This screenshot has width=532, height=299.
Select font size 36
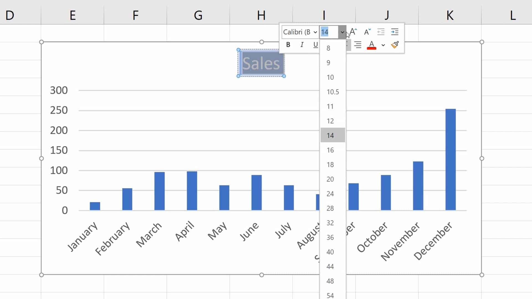333,238
